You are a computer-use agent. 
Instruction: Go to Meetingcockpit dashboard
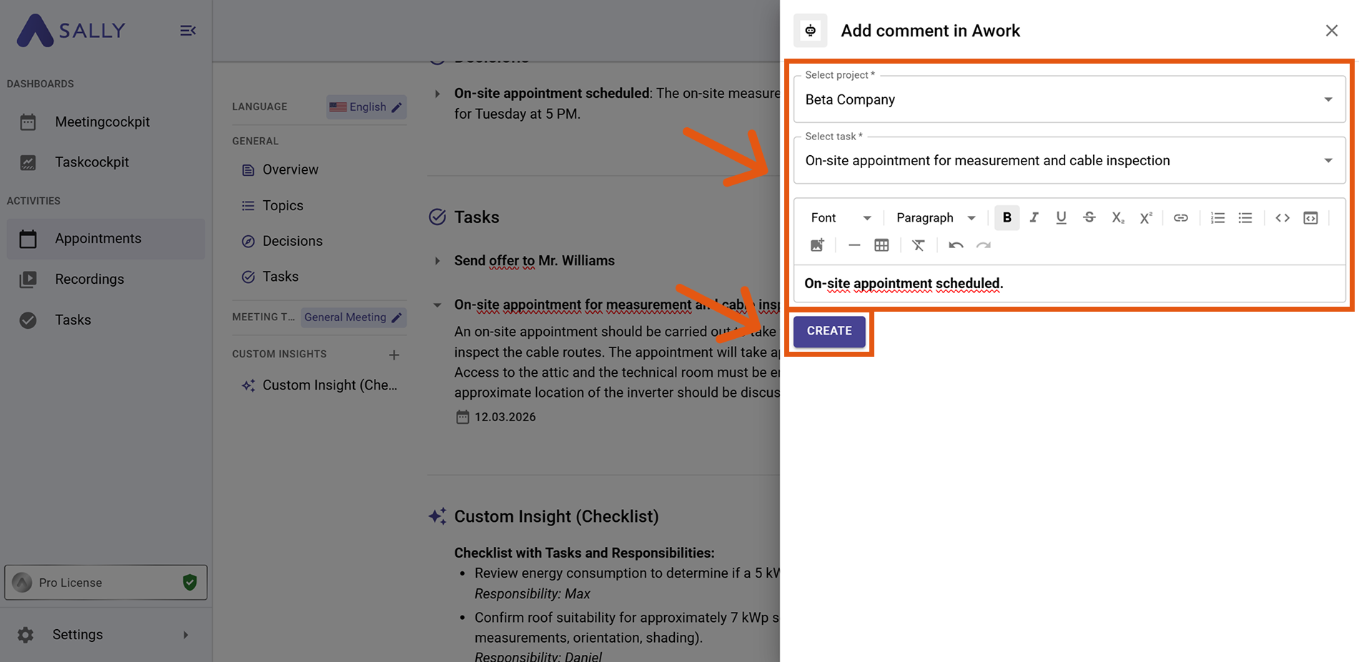[x=102, y=122]
